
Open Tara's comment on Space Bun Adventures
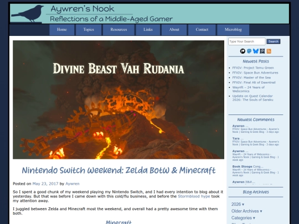point(255,142)
